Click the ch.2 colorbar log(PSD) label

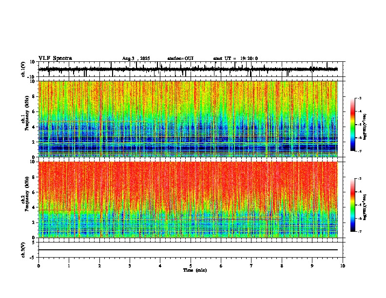(x=365, y=207)
